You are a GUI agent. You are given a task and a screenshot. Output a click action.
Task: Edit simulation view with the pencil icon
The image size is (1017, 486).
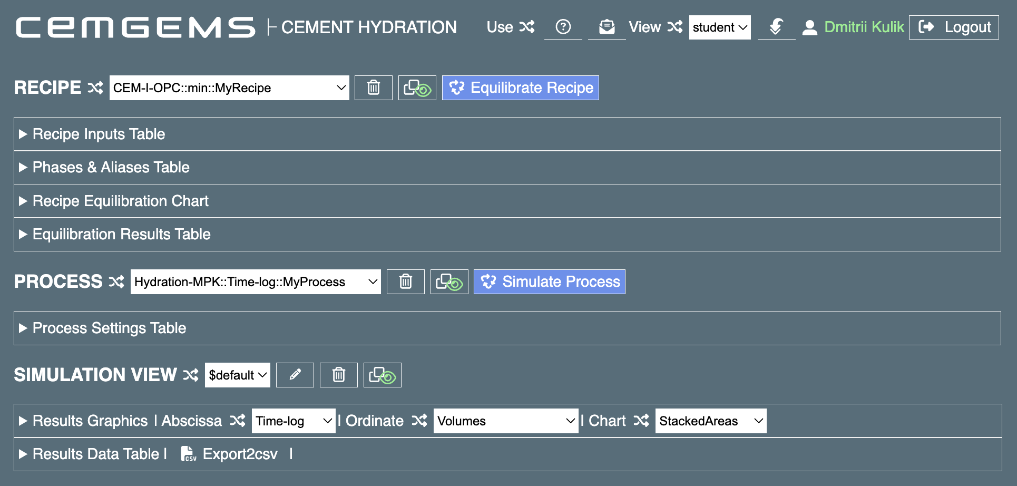295,375
